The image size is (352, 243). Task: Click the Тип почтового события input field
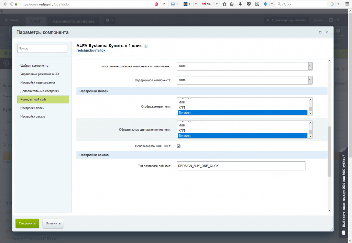[x=241, y=166]
